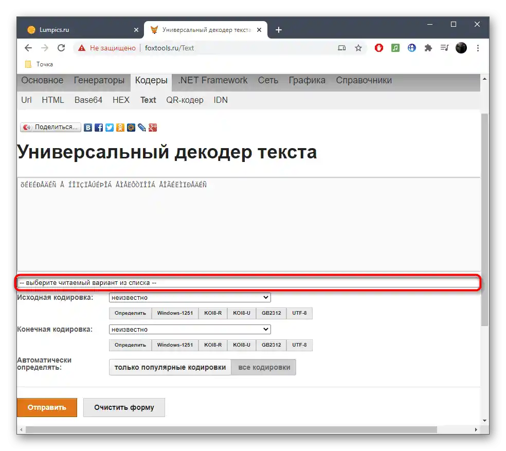The width and height of the screenshot is (506, 451).
Task: Select все кодировки option
Action: coord(264,367)
